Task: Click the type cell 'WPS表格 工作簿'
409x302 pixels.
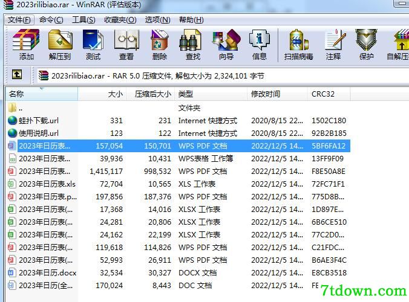Action: 206,158
